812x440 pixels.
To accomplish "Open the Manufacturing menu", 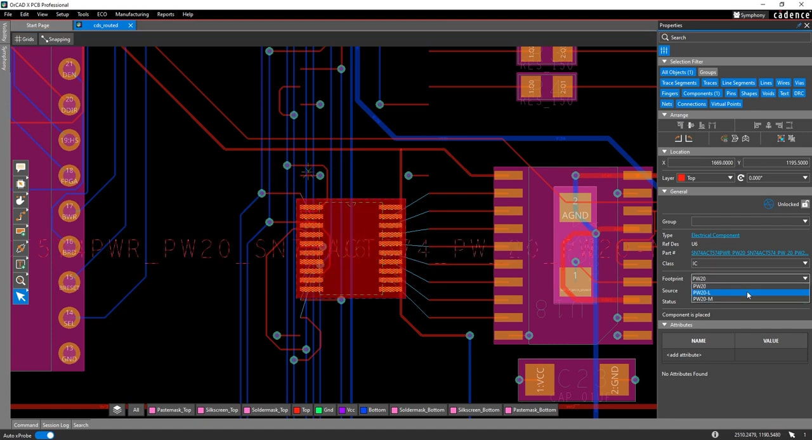I will [132, 14].
